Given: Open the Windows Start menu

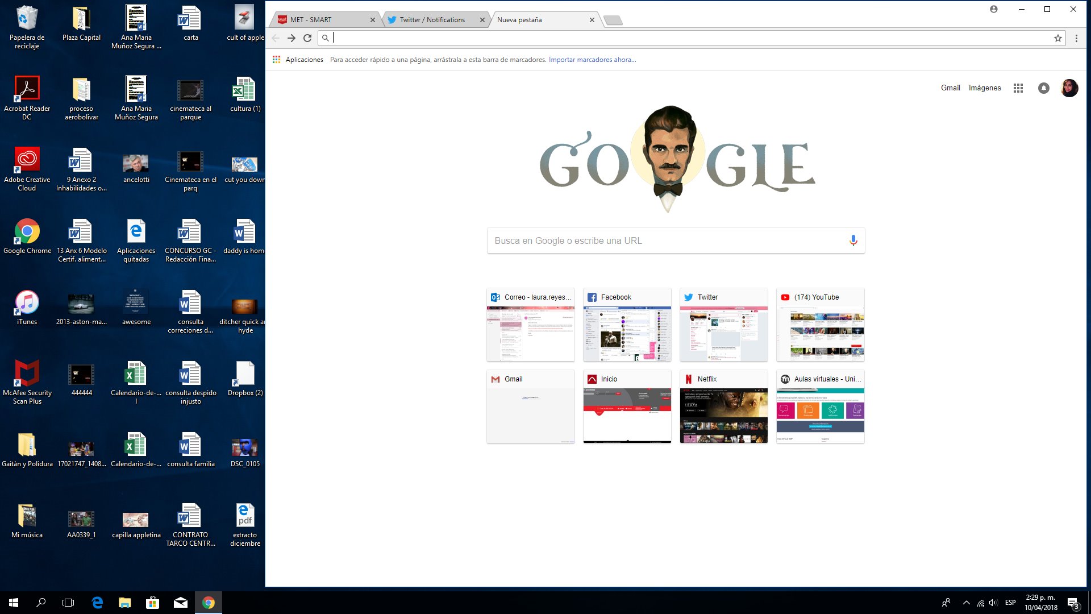Looking at the screenshot, I should tap(14, 603).
